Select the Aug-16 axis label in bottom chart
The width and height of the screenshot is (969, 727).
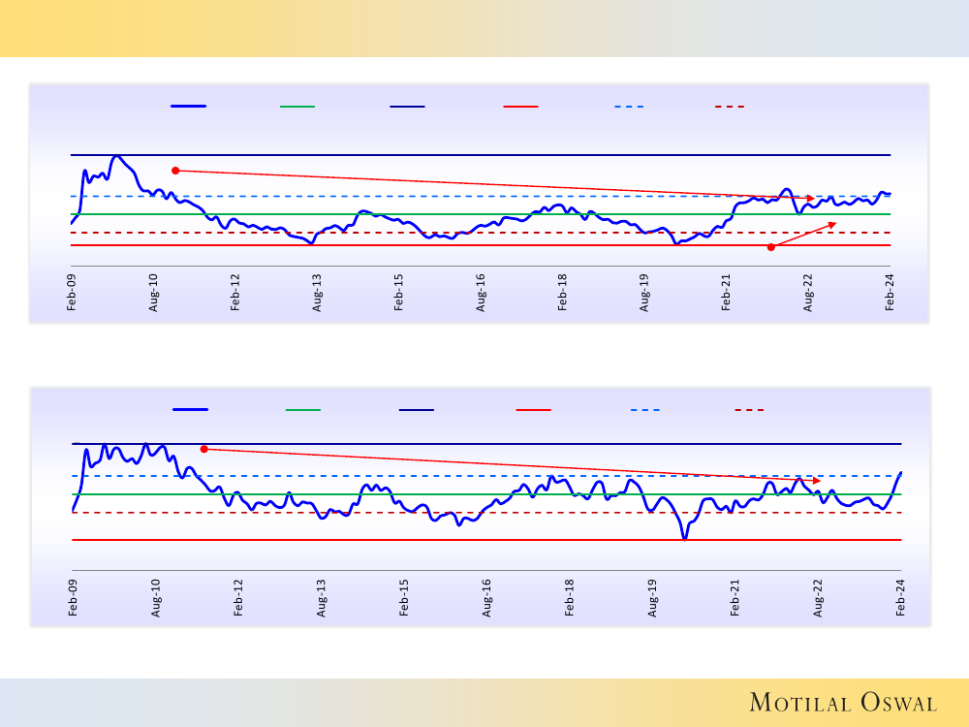click(x=486, y=598)
